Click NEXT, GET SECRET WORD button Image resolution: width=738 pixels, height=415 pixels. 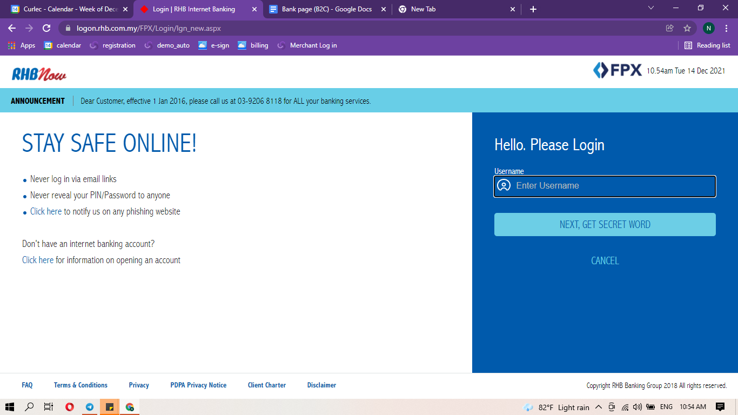pos(605,225)
